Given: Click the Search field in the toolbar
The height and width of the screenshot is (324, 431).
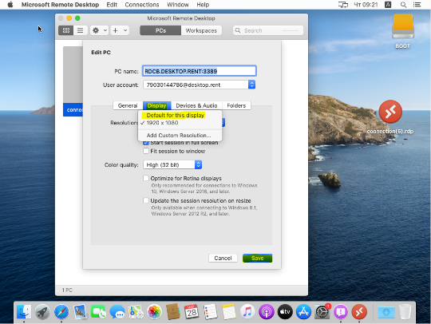Looking at the screenshot, I should tap(268, 30).
